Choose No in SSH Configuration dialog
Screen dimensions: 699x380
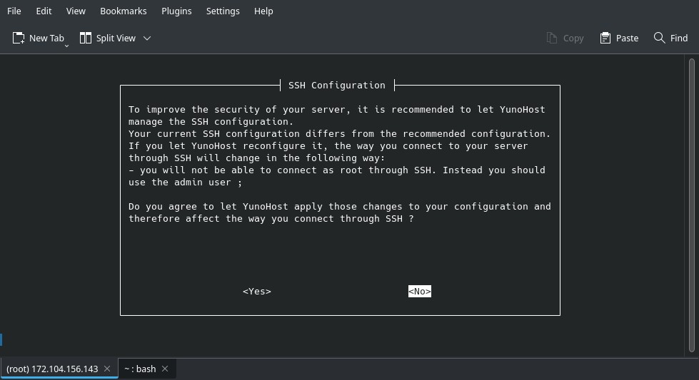420,291
